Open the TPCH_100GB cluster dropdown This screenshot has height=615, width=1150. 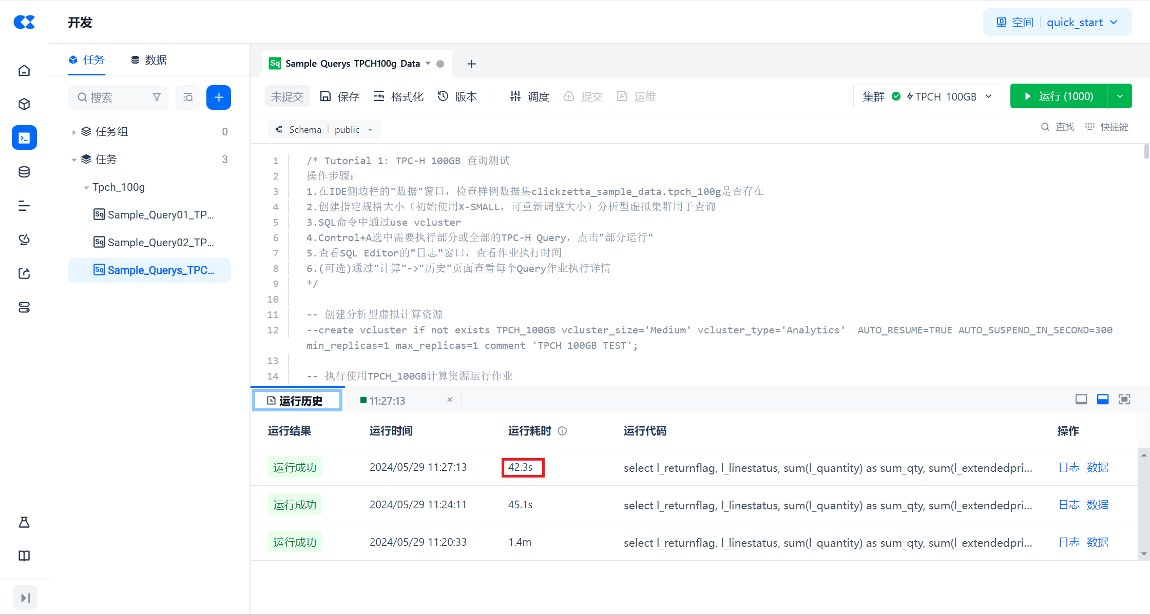coord(928,96)
